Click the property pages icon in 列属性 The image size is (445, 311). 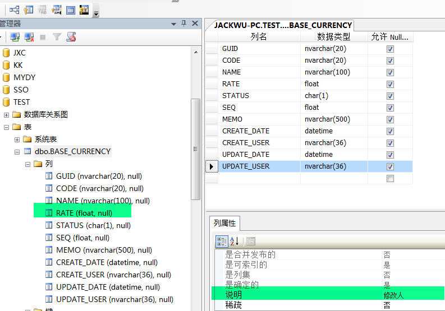(x=251, y=242)
